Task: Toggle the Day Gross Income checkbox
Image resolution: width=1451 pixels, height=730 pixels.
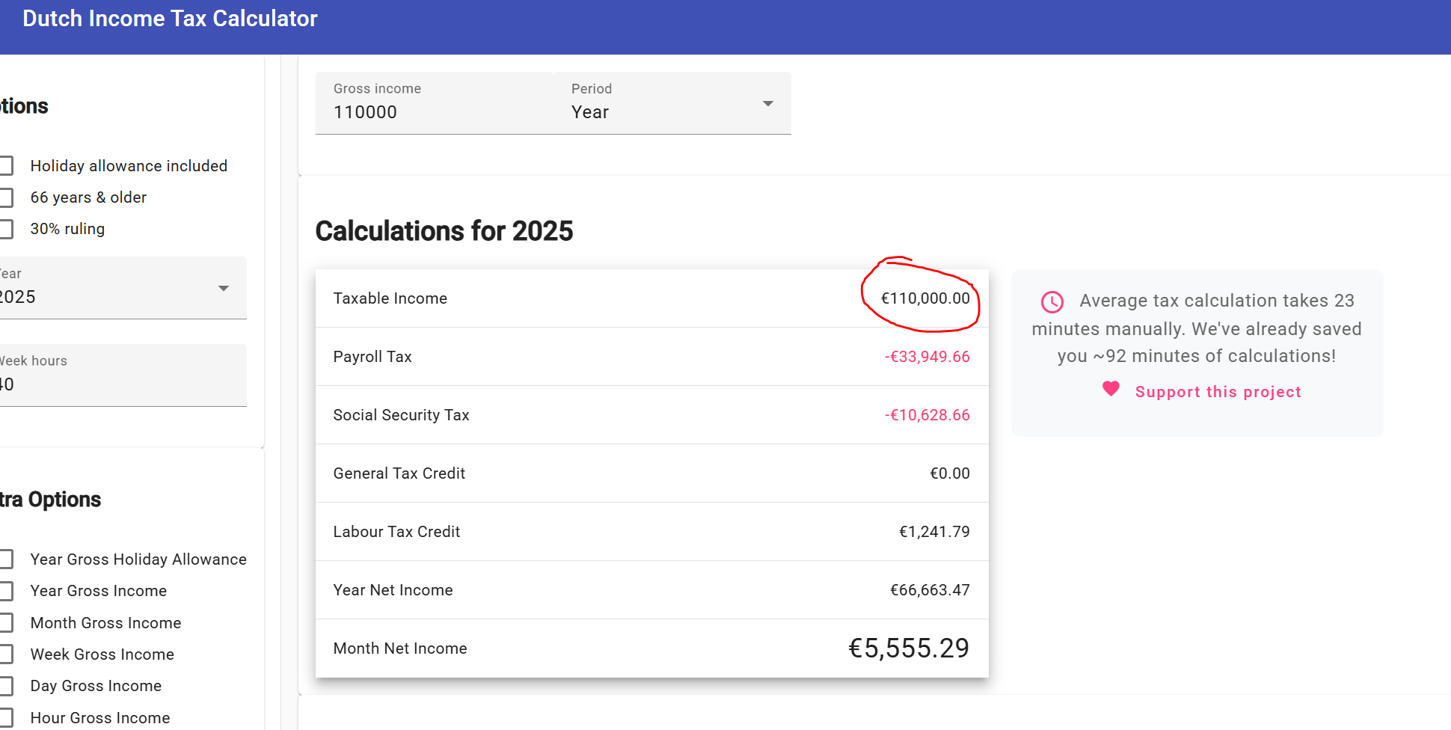Action: [6, 686]
